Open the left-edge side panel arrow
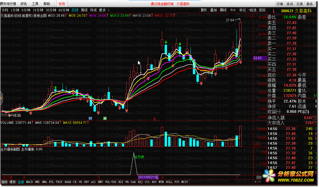This screenshot has width=319, height=187. click(1, 98)
